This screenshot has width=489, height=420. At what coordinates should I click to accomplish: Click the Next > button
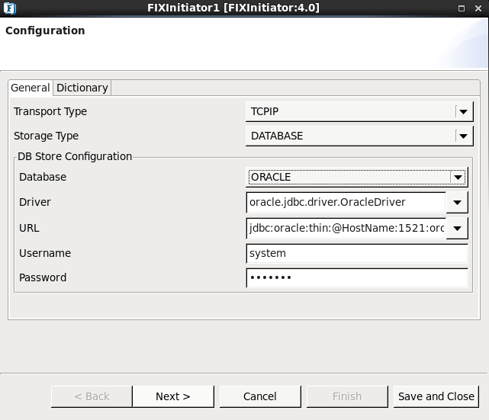pyautogui.click(x=173, y=396)
